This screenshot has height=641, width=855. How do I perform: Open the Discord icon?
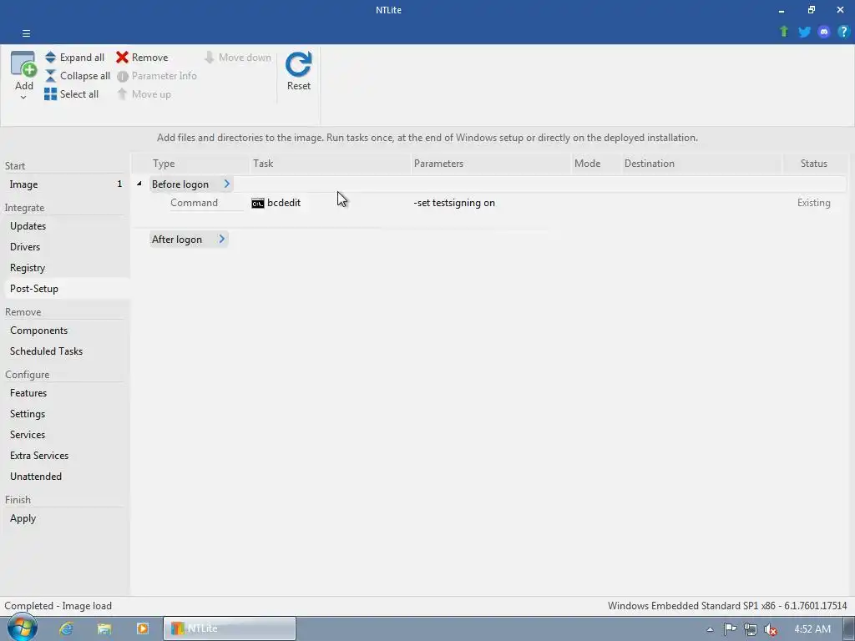(824, 32)
